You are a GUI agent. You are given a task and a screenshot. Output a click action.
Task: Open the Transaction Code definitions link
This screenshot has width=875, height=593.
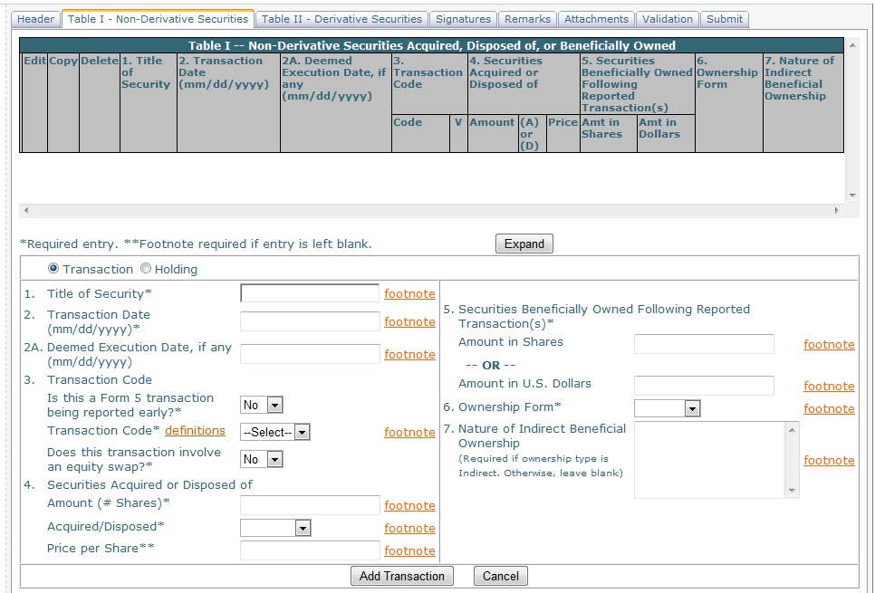[x=195, y=430]
